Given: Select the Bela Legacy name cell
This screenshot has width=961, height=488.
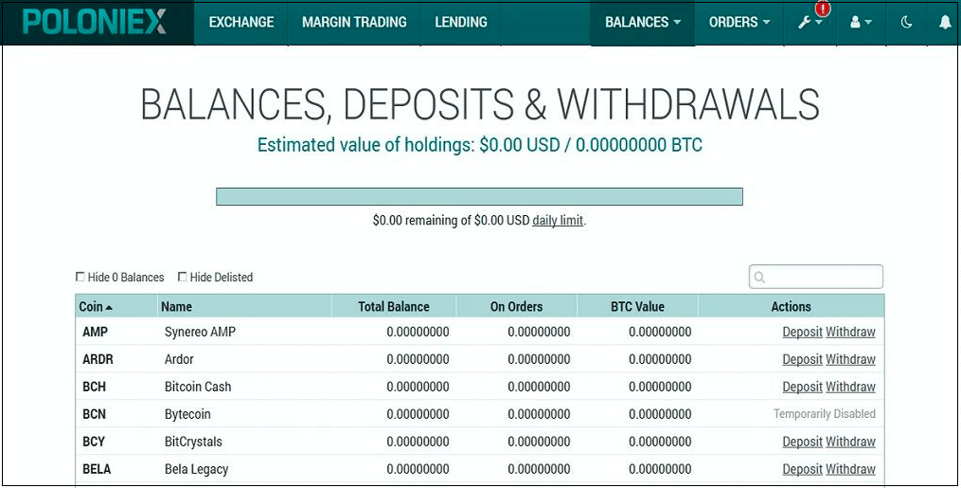Looking at the screenshot, I should point(196,469).
